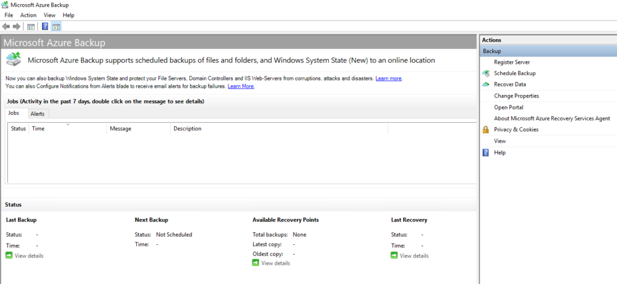Open the View action in Actions pane
The image size is (617, 284).
pyautogui.click(x=500, y=141)
